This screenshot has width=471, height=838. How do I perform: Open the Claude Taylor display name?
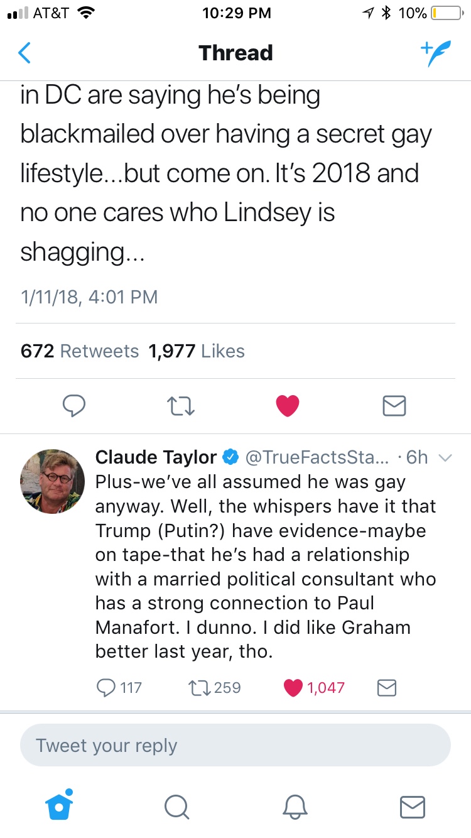pyautogui.click(x=156, y=457)
